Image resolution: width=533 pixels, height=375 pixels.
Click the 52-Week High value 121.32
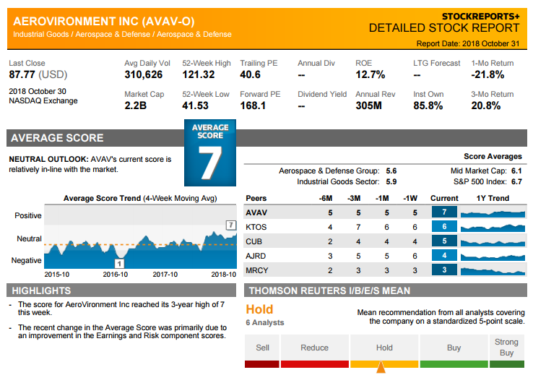[198, 74]
